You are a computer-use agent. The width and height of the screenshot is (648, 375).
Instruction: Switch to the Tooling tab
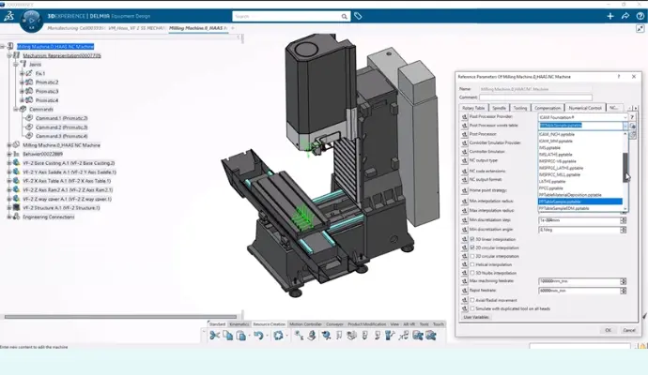pos(520,108)
